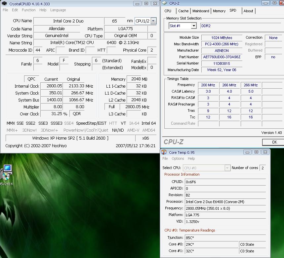Screen dimensions: 284x258
Task: Click the OK button in CPU-Z
Action: click(x=274, y=142)
